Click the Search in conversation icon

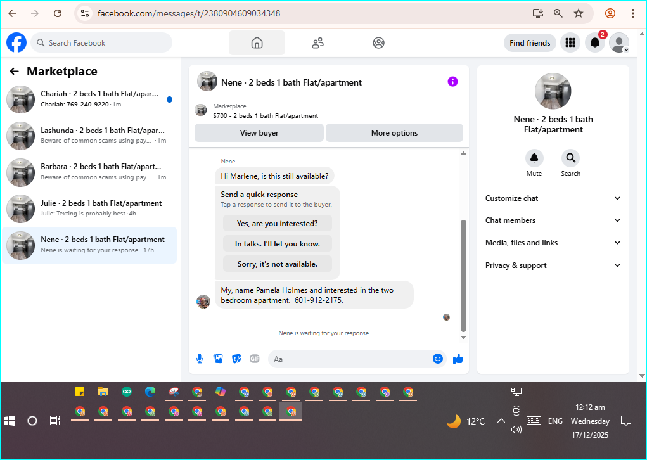[571, 158]
